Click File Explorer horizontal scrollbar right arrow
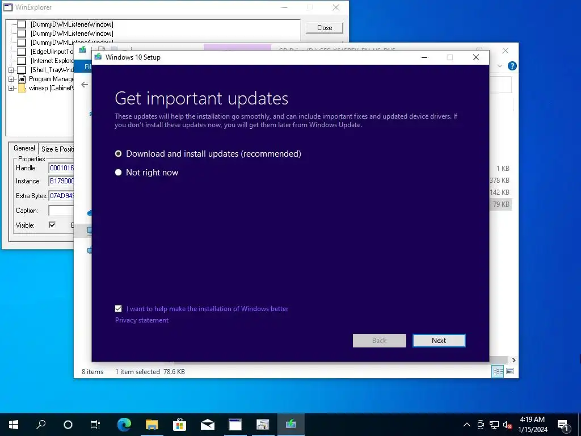This screenshot has width=581, height=436. point(513,360)
